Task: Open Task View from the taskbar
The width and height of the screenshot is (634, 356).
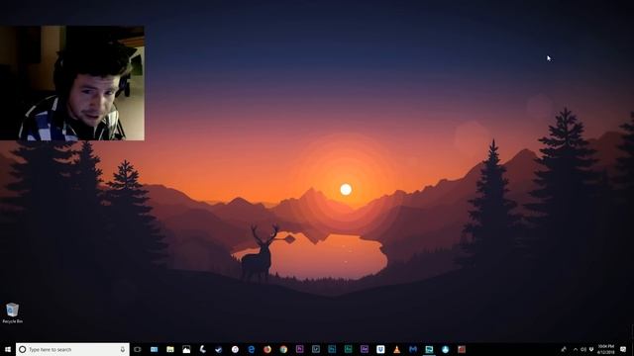Action: point(138,349)
